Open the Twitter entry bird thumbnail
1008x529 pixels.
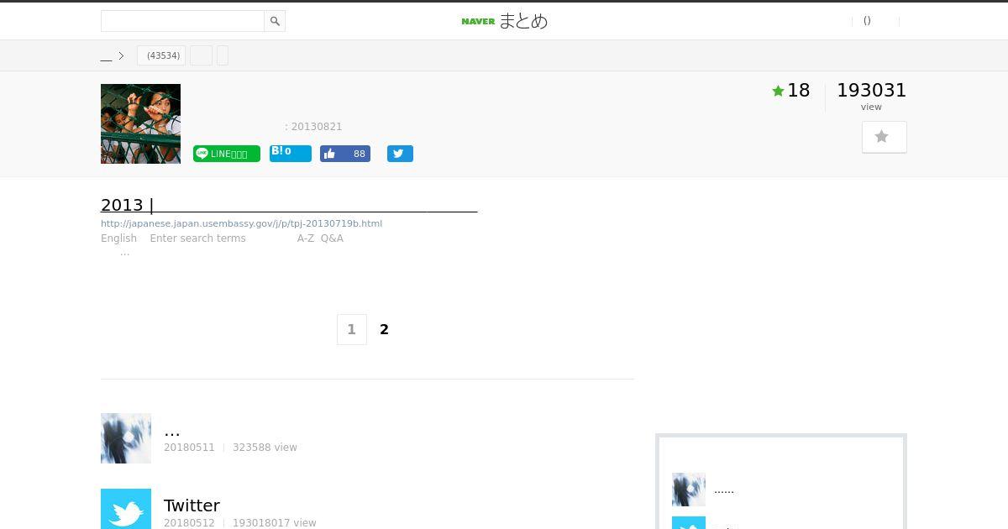(x=126, y=509)
